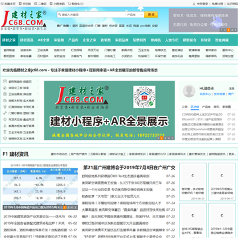The width and height of the screenshot is (238, 238).
Task: Open the 会员中心 link
Action: 205,94
